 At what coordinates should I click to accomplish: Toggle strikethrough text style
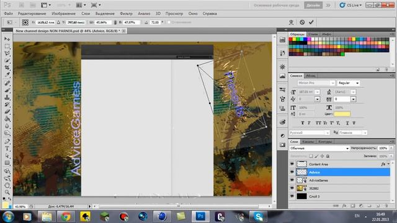354,123
